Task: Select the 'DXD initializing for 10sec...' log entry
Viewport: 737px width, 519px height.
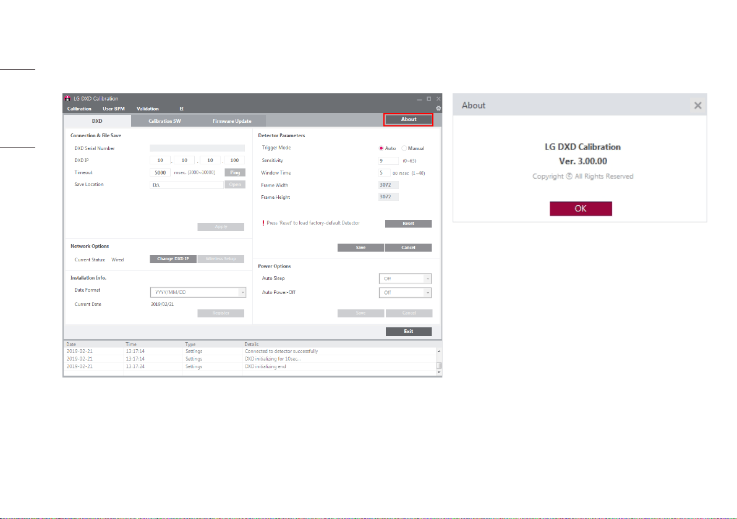Action: click(250, 359)
